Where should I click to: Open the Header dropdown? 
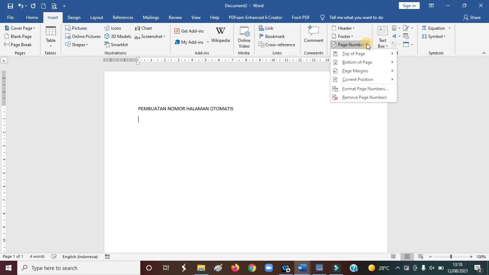(343, 28)
